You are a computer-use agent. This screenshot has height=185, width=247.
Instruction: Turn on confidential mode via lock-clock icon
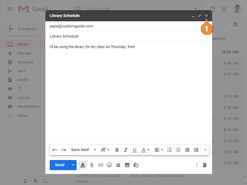[x=136, y=165]
